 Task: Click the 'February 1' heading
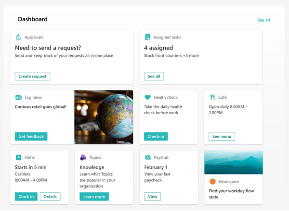156,167
